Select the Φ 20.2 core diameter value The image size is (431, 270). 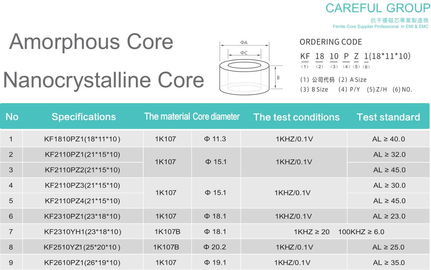point(215,247)
